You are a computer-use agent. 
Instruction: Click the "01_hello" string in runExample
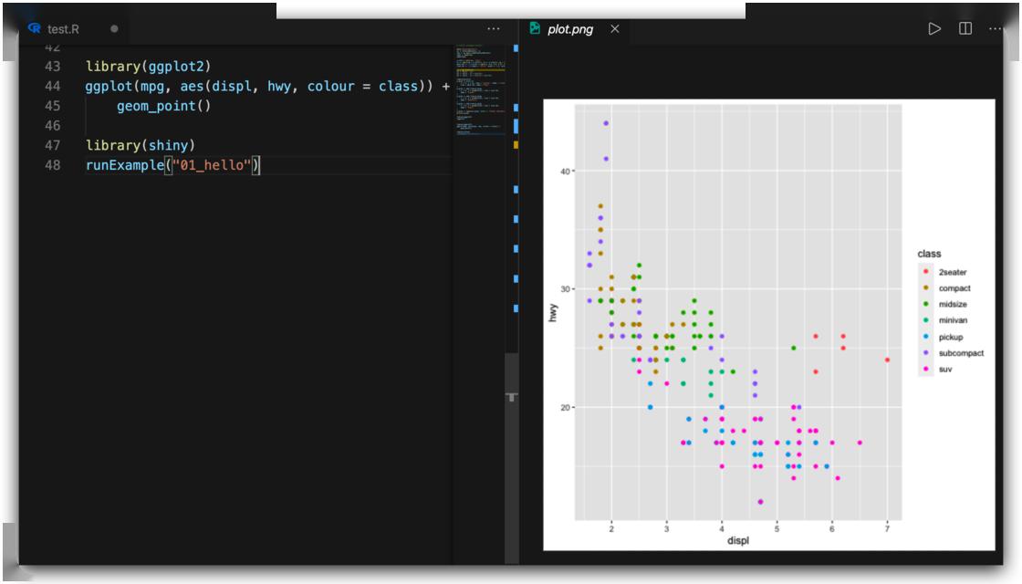point(211,165)
